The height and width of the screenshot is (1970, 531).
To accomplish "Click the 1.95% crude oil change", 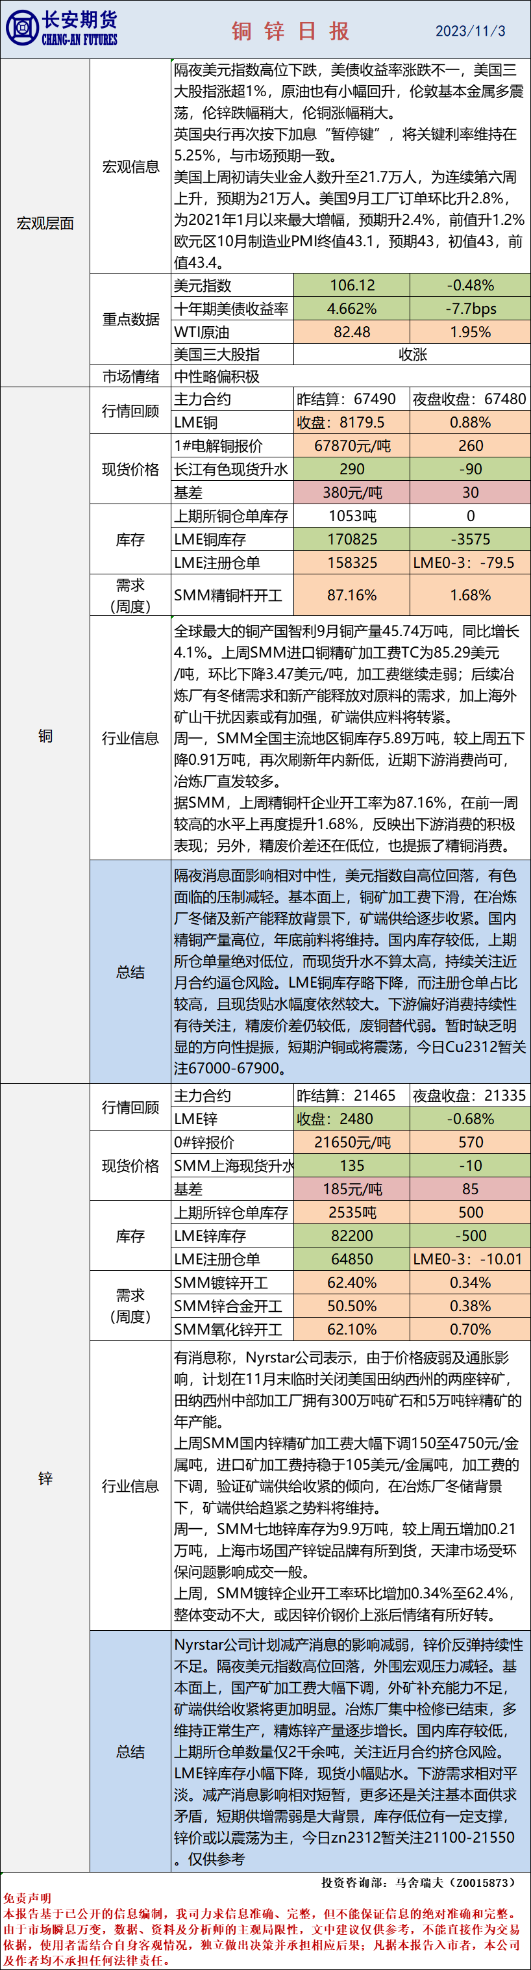I will [470, 332].
